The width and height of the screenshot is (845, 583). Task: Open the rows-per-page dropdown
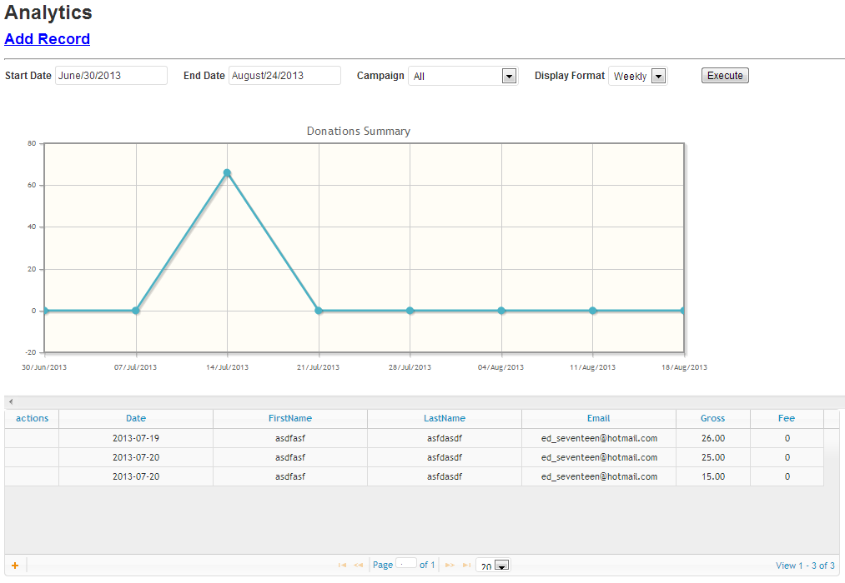[x=493, y=566]
